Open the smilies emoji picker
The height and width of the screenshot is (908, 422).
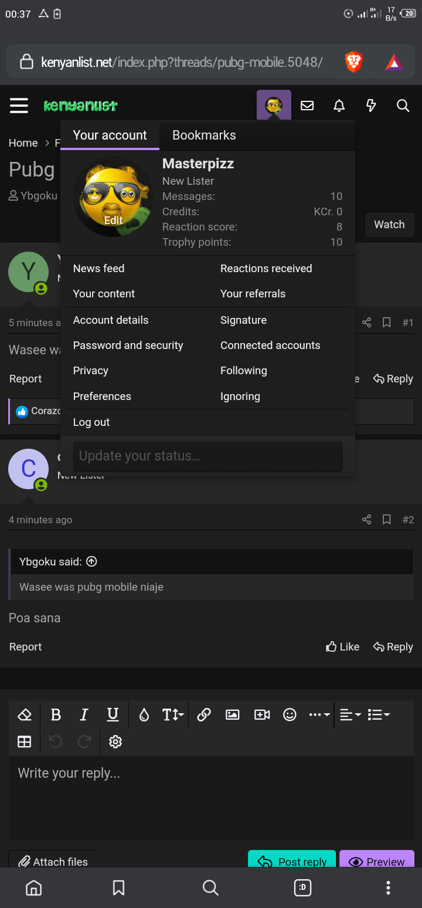(x=290, y=714)
